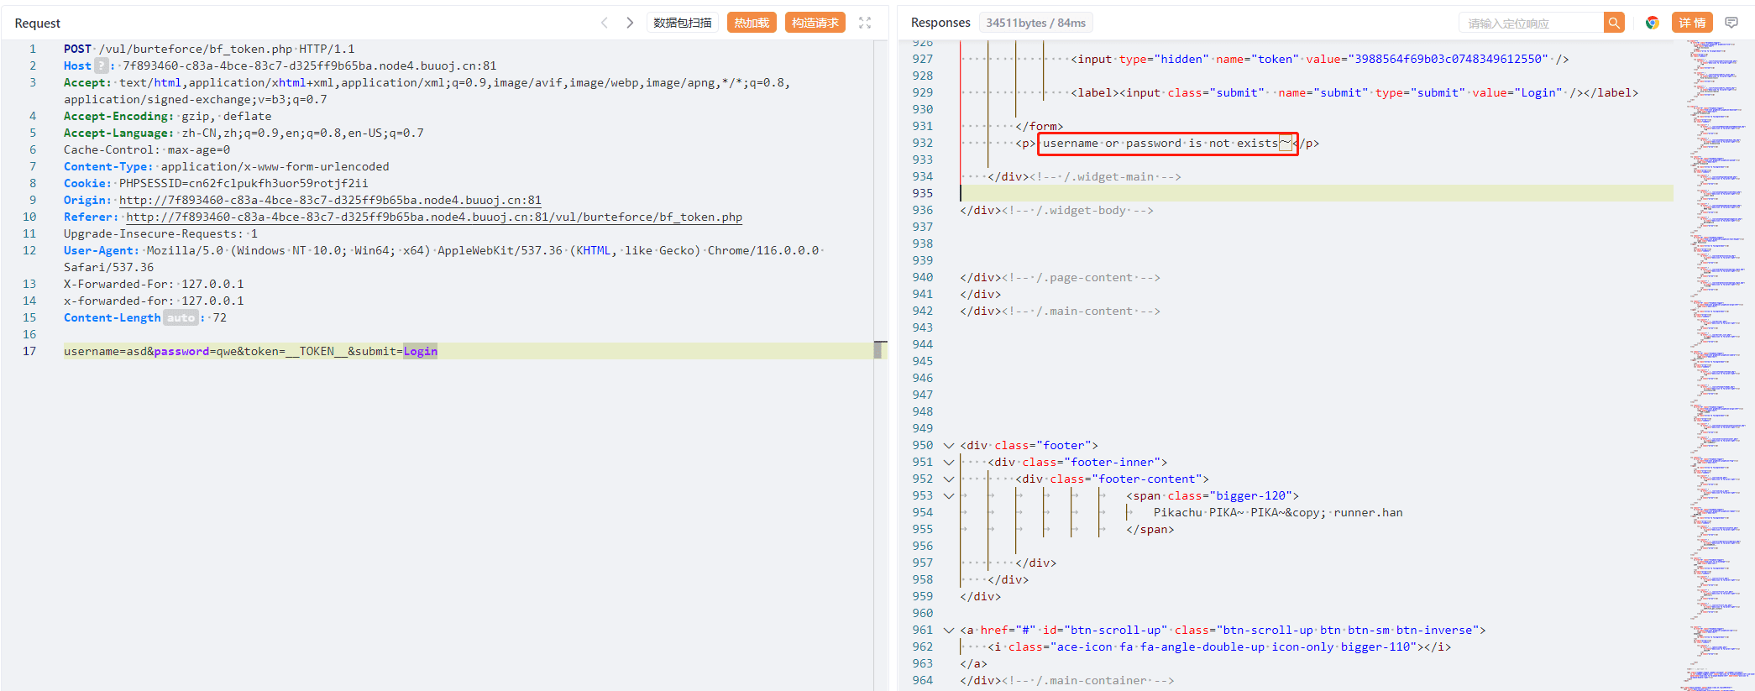Collapse the footer-content div fold arrow

click(949, 479)
